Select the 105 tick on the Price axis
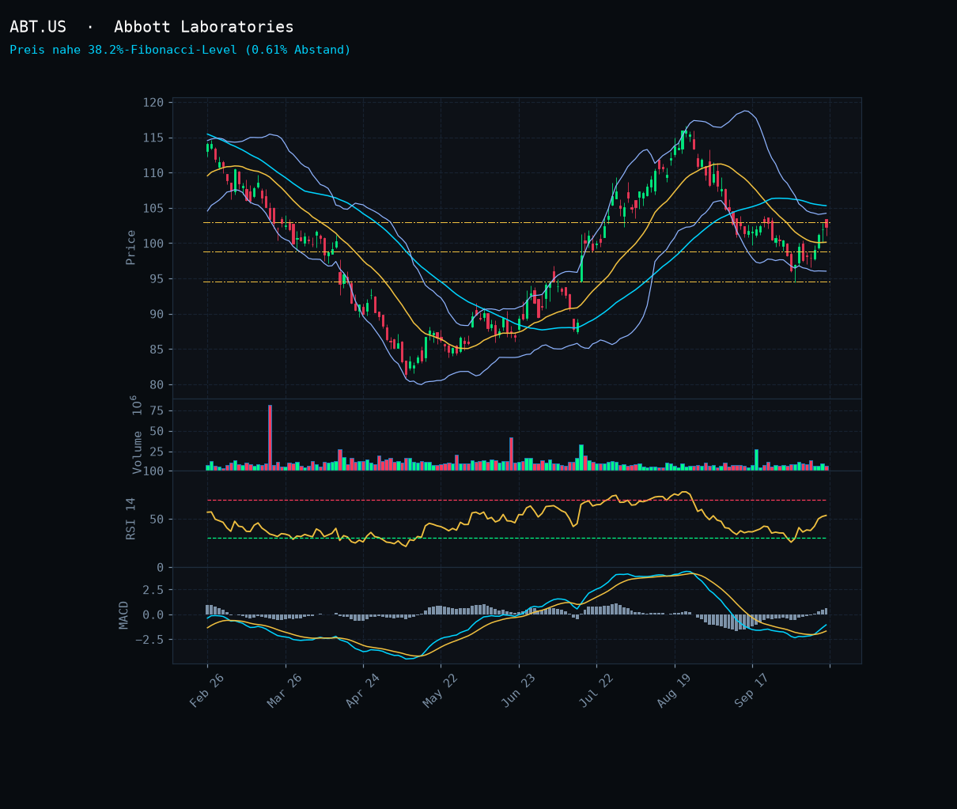The image size is (957, 809). click(x=153, y=209)
